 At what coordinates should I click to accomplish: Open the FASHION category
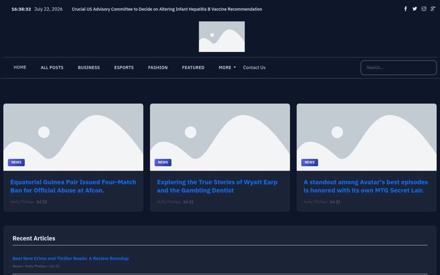tap(158, 68)
